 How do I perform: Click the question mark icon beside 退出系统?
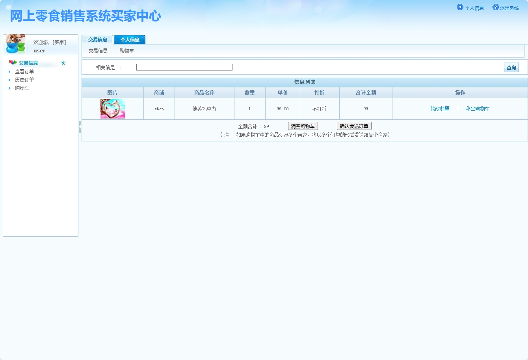pyautogui.click(x=495, y=7)
